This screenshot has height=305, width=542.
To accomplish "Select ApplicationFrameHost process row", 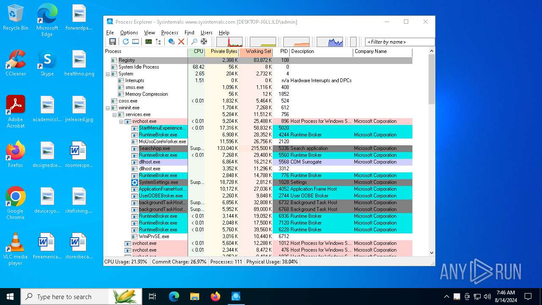I will (x=258, y=189).
